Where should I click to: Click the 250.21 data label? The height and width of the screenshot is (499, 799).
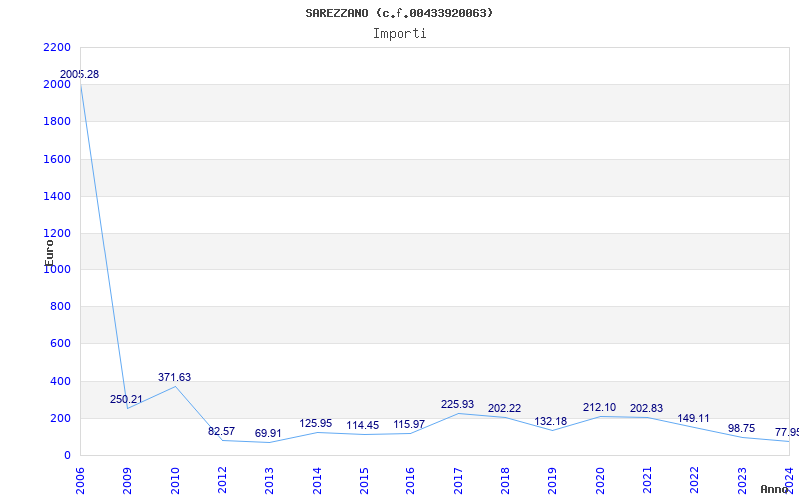tap(126, 399)
